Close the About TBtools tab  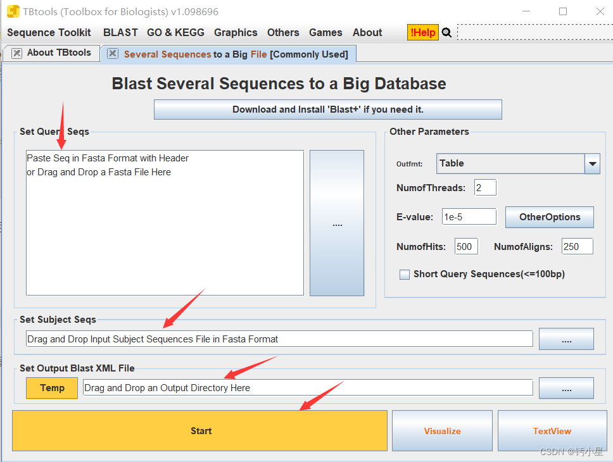click(16, 53)
